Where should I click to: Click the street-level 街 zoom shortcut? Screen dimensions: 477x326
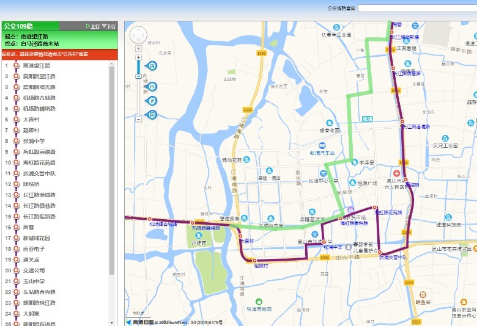[x=152, y=65]
